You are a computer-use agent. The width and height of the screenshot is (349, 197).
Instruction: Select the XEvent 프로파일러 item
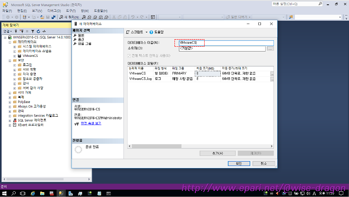pos(31,125)
